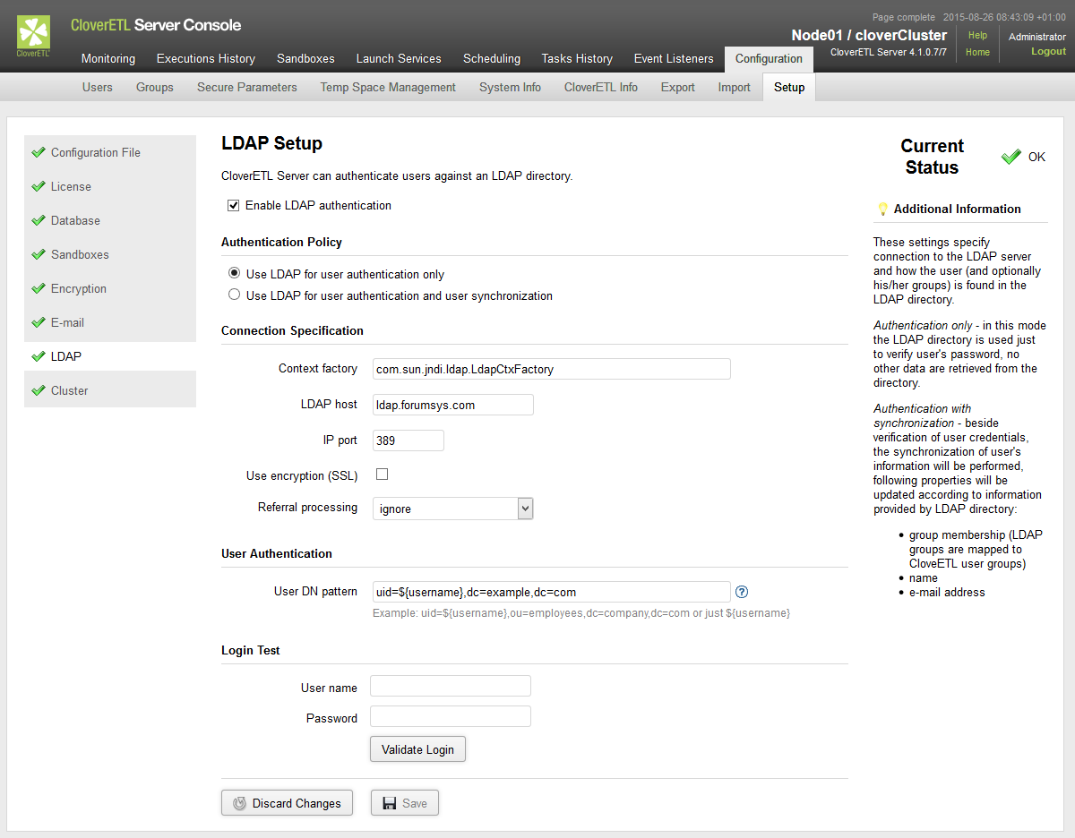Screen dimensions: 1075x838
Task: Open the Monitoring tab
Action: pos(108,59)
